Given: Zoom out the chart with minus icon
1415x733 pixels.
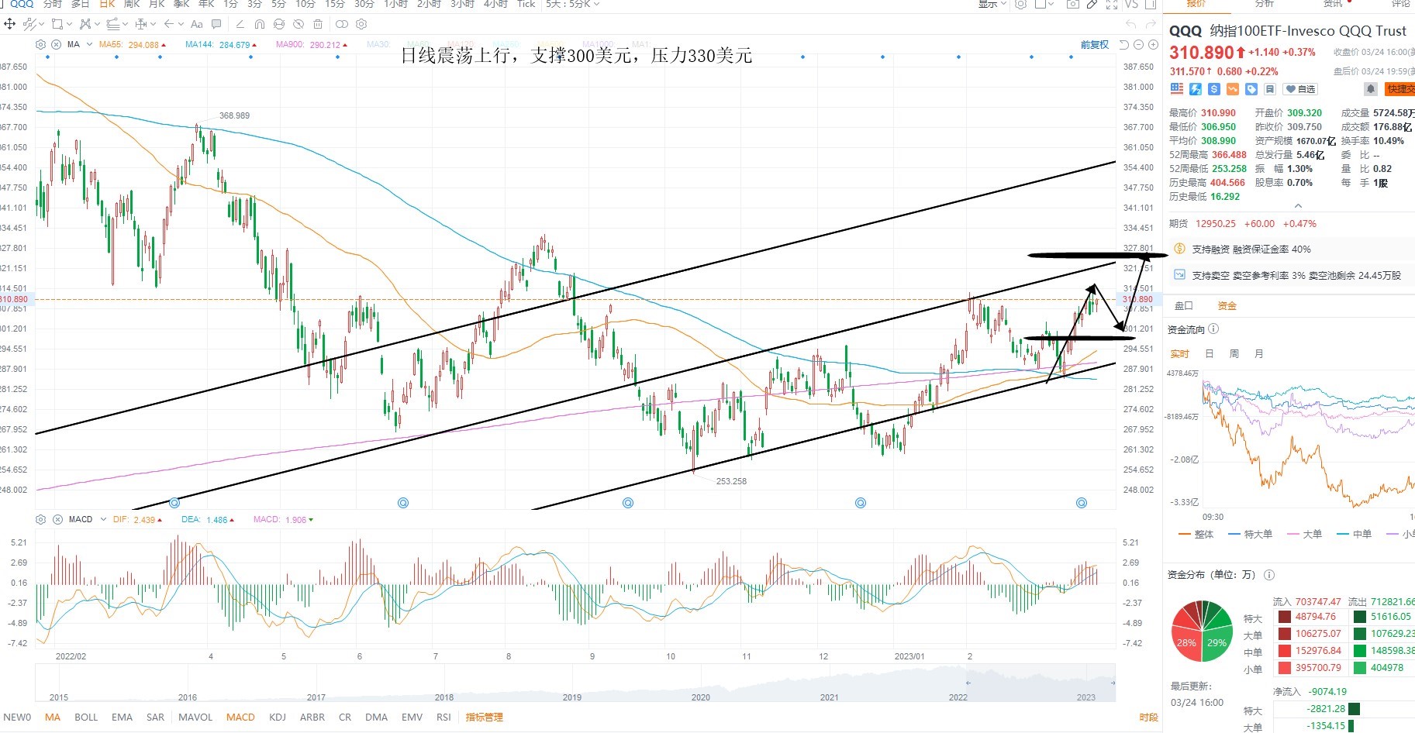Looking at the screenshot, I should point(1138,44).
